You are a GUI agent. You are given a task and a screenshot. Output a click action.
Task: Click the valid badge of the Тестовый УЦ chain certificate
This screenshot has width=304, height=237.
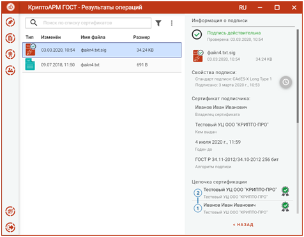click(x=285, y=191)
